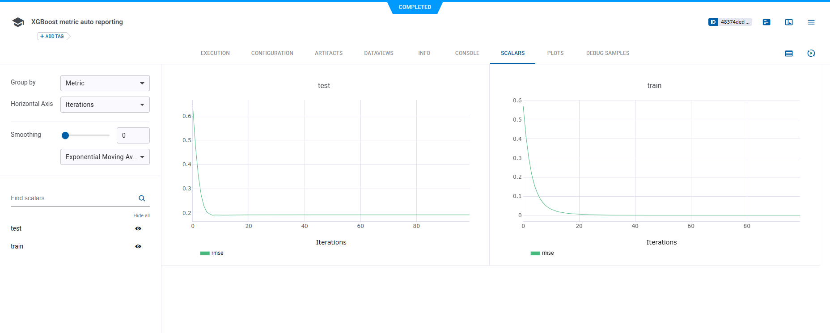Toggle visibility of train scalar
The height and width of the screenshot is (333, 830).
(x=138, y=246)
